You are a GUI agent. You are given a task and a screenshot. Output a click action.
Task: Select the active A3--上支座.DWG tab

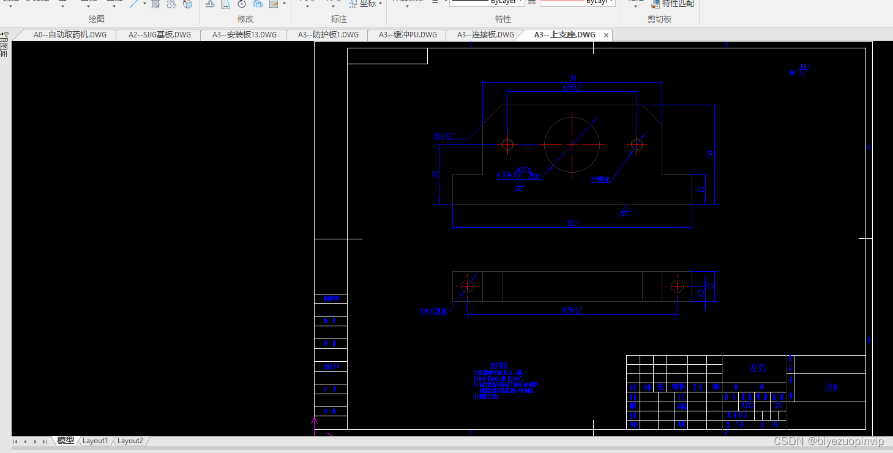point(564,35)
